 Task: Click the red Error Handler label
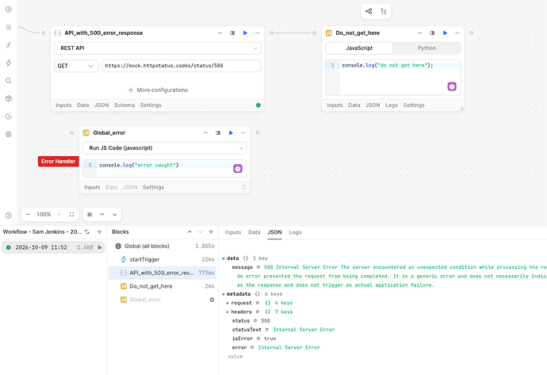pos(58,161)
